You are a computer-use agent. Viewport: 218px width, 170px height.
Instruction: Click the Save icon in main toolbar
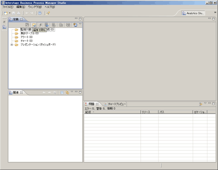click(x=14, y=13)
